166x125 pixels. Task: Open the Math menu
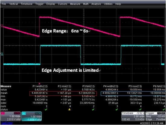[x=86, y=4]
